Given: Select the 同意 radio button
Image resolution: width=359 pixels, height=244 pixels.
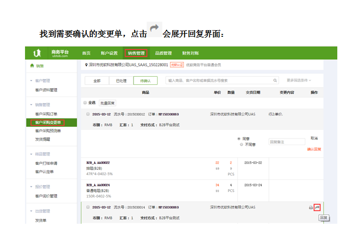Looking at the screenshot, I should click(239, 138).
